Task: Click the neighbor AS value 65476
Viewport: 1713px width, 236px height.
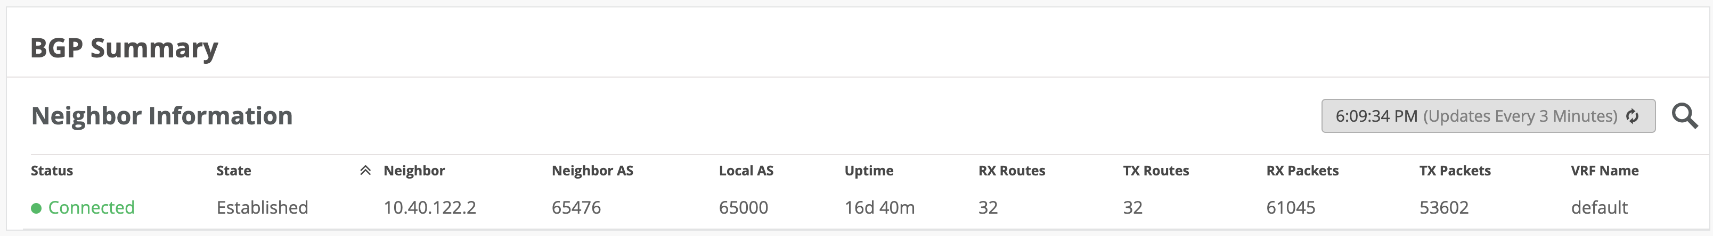Action: point(576,207)
